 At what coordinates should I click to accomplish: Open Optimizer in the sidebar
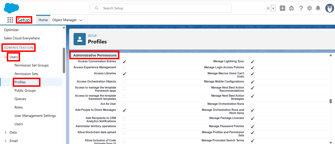11,30
